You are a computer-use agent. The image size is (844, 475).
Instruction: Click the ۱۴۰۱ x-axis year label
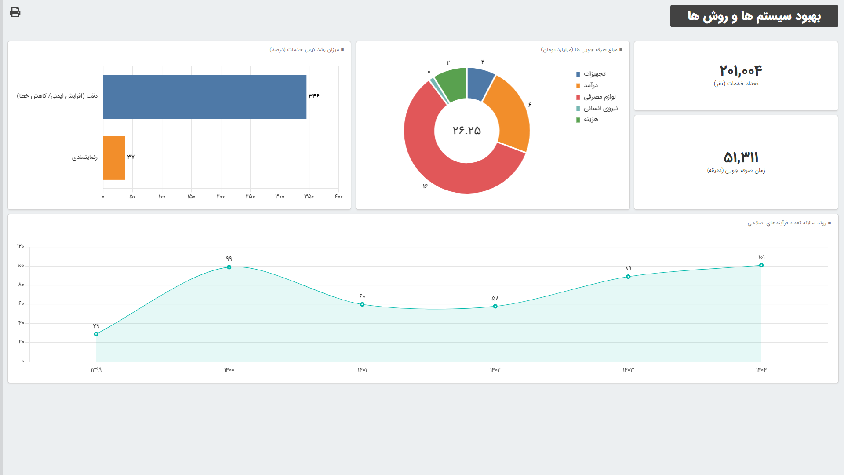click(362, 370)
